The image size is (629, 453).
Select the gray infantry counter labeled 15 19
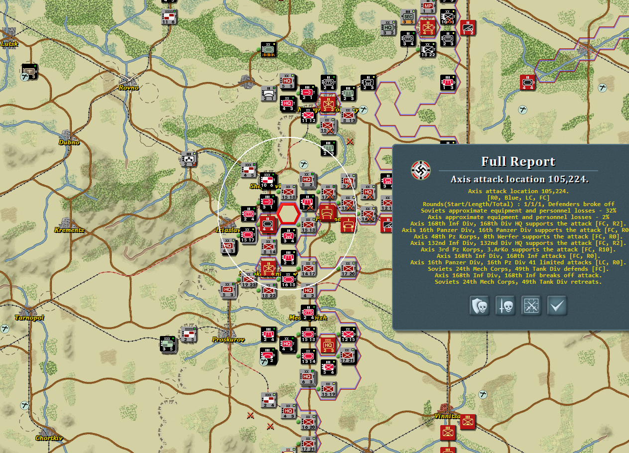tap(328, 389)
